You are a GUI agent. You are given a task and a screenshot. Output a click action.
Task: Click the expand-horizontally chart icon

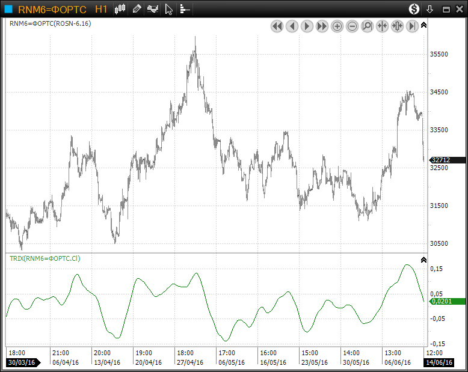point(397,26)
